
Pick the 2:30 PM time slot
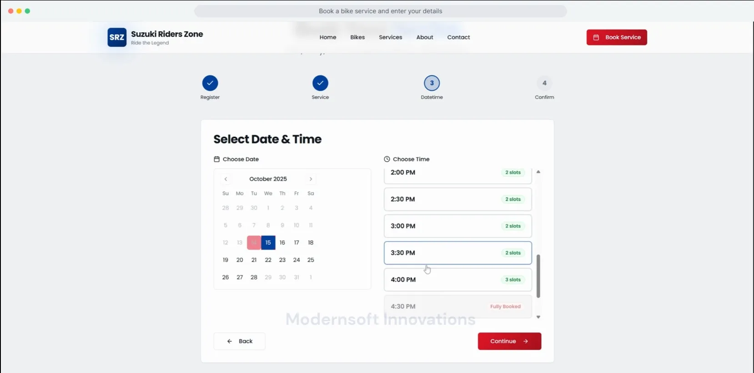click(x=457, y=199)
